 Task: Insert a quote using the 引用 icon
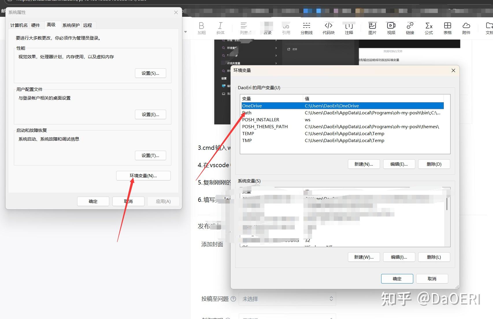[286, 28]
